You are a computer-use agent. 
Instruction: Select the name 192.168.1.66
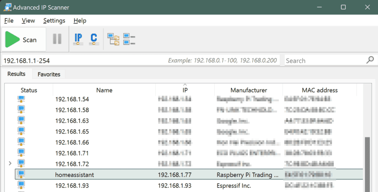72,142
